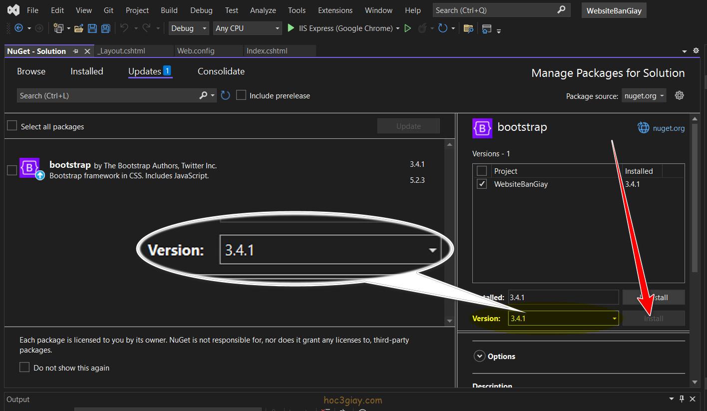Check Select all packages checkbox

12,126
